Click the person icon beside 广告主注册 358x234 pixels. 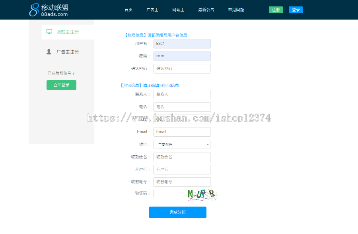49,52
